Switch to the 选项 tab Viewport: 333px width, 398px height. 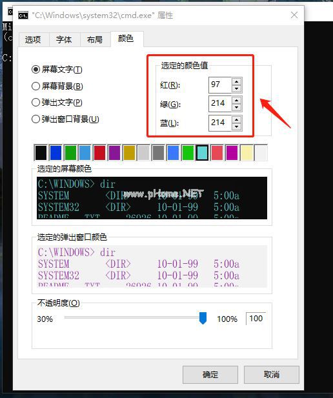(x=34, y=39)
